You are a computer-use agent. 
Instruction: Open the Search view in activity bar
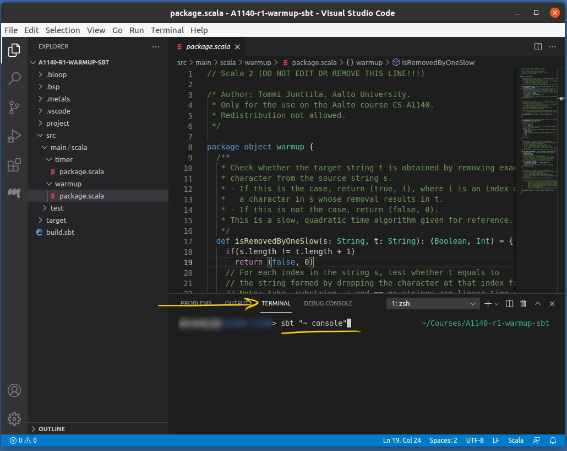tap(14, 79)
